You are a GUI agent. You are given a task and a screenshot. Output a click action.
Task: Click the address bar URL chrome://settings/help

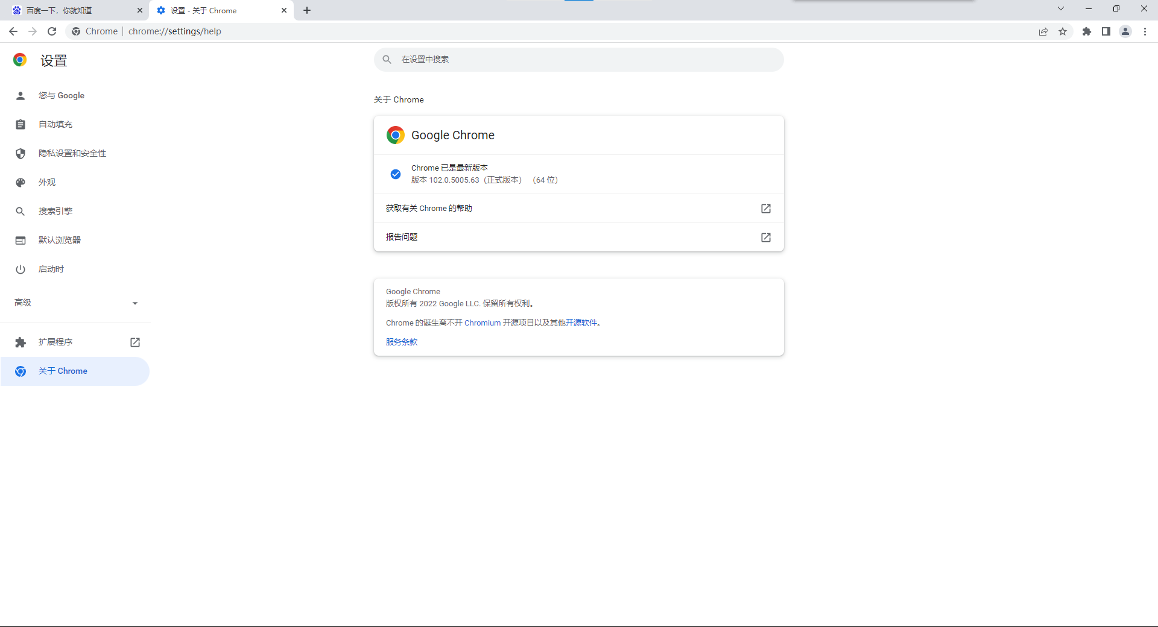click(x=175, y=31)
